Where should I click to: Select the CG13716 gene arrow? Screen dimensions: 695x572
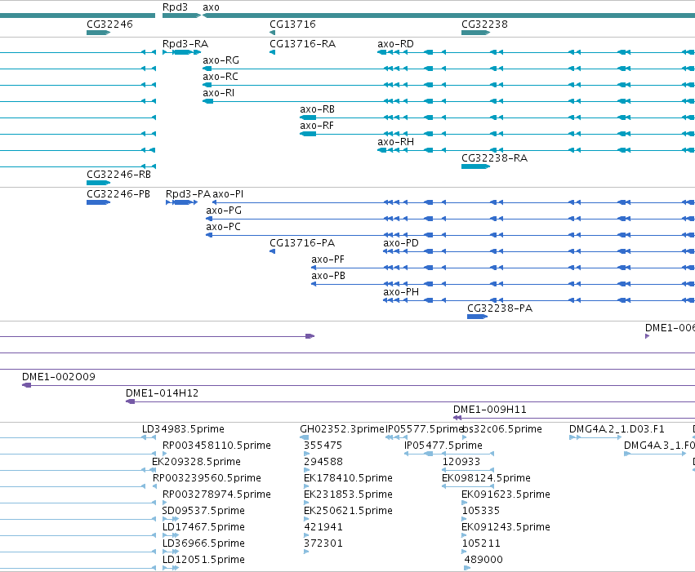[x=272, y=33]
